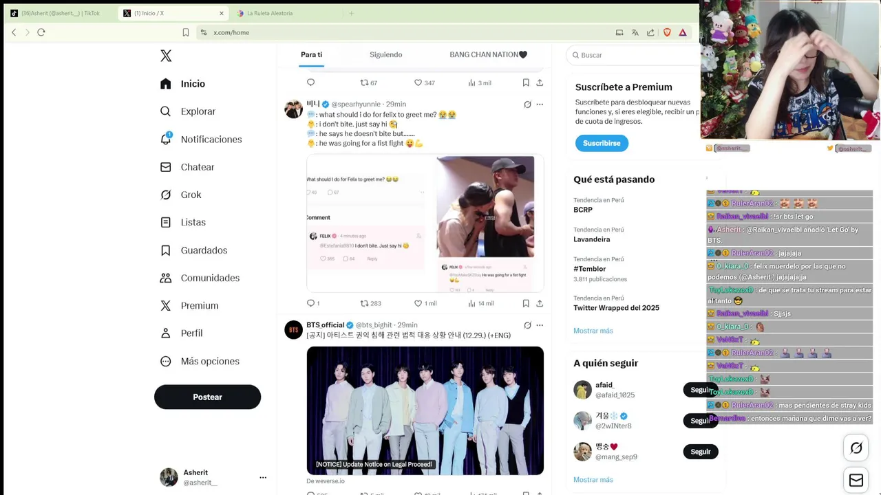This screenshot has width=881, height=495.
Task: Reply icon on the top post
Action: [x=310, y=82]
